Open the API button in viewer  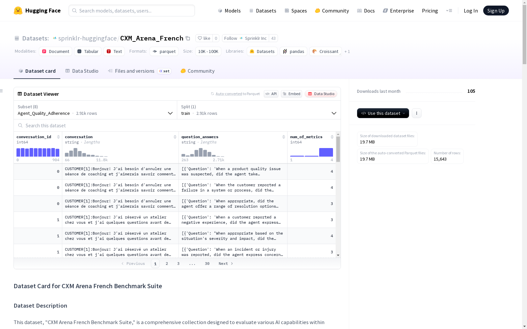(x=271, y=94)
